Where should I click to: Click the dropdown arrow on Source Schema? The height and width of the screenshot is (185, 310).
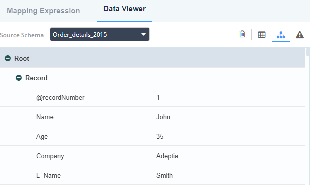click(144, 35)
